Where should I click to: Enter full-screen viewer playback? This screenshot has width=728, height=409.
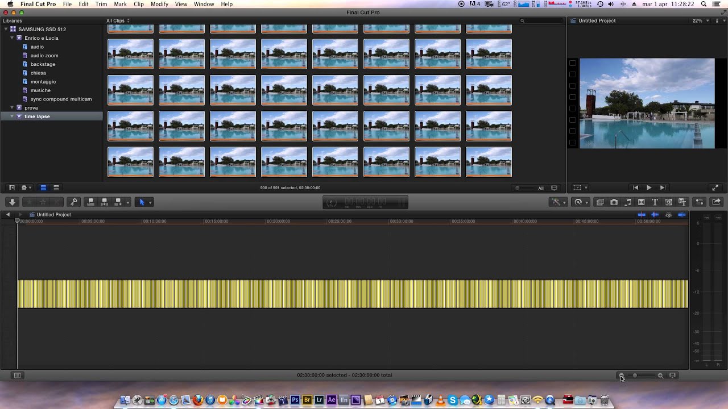click(715, 187)
